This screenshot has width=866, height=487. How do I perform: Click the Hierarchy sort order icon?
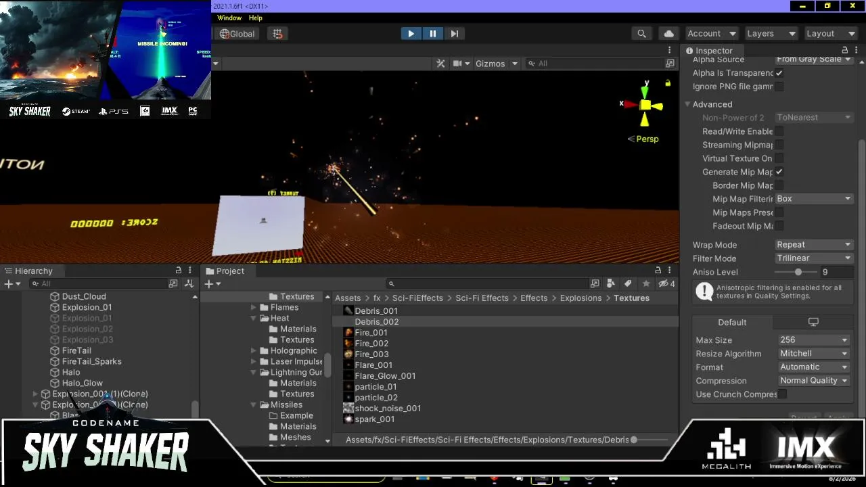point(189,283)
